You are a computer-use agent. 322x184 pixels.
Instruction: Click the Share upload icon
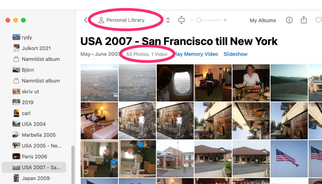point(304,20)
